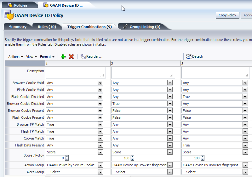This screenshot has height=177, width=252.
Task: Select the Trigger Combinations (9) tab
Action: click(x=89, y=27)
